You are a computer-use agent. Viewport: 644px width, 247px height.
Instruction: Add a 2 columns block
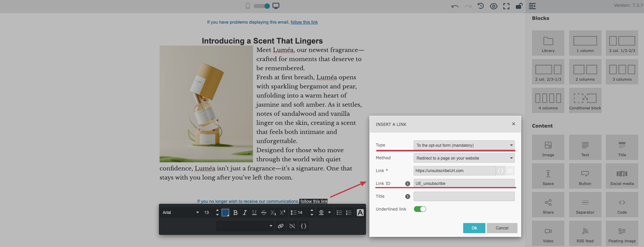point(585,72)
